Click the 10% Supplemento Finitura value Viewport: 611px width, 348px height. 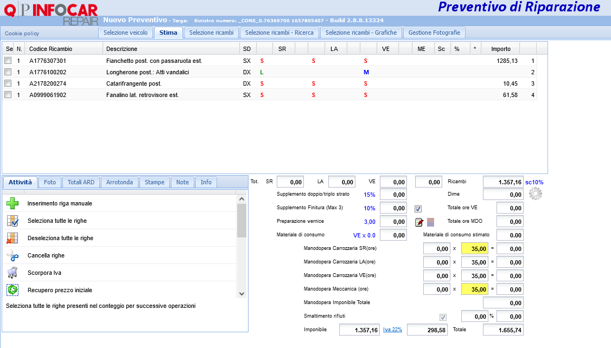click(370, 208)
